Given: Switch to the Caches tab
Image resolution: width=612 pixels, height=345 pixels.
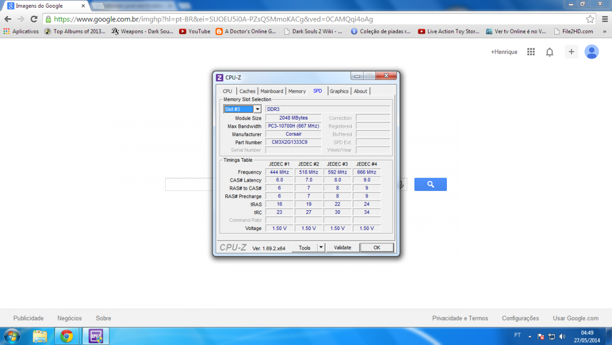Looking at the screenshot, I should pos(247,92).
